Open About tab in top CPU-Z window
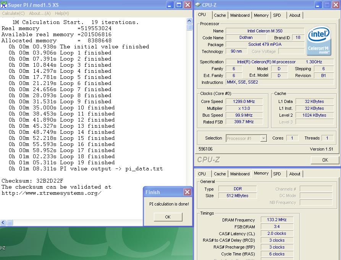 pyautogui.click(x=295, y=15)
